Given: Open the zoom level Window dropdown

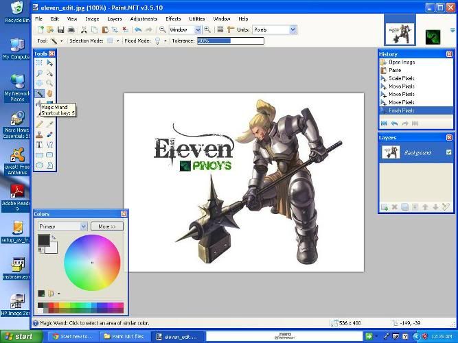Looking at the screenshot, I should coord(198,29).
